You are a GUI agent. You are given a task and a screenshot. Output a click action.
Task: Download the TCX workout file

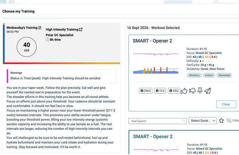click(x=160, y=91)
